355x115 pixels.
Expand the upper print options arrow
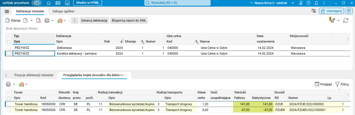coord(53,21)
